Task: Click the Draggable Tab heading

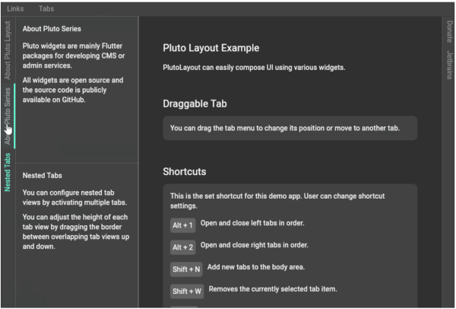Action: click(x=195, y=104)
